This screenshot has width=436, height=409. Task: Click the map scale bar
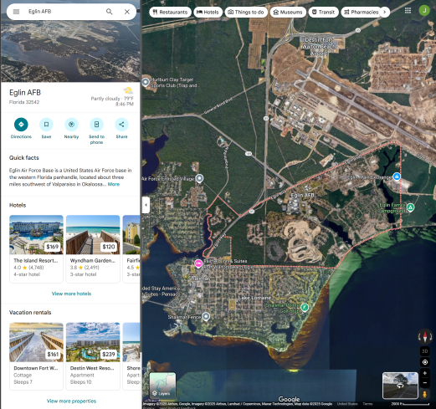coord(410,404)
